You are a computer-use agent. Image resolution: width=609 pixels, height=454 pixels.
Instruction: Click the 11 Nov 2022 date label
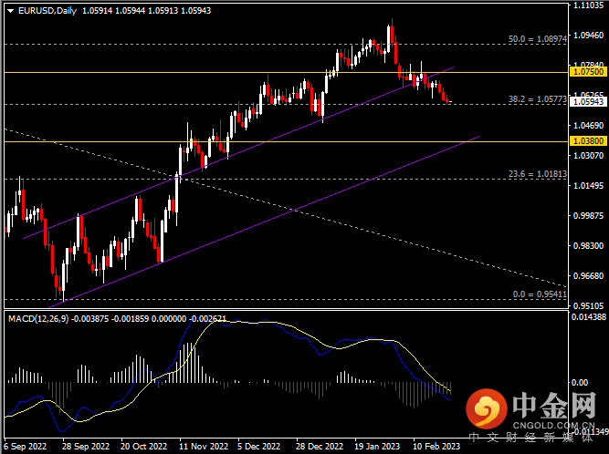point(203,447)
